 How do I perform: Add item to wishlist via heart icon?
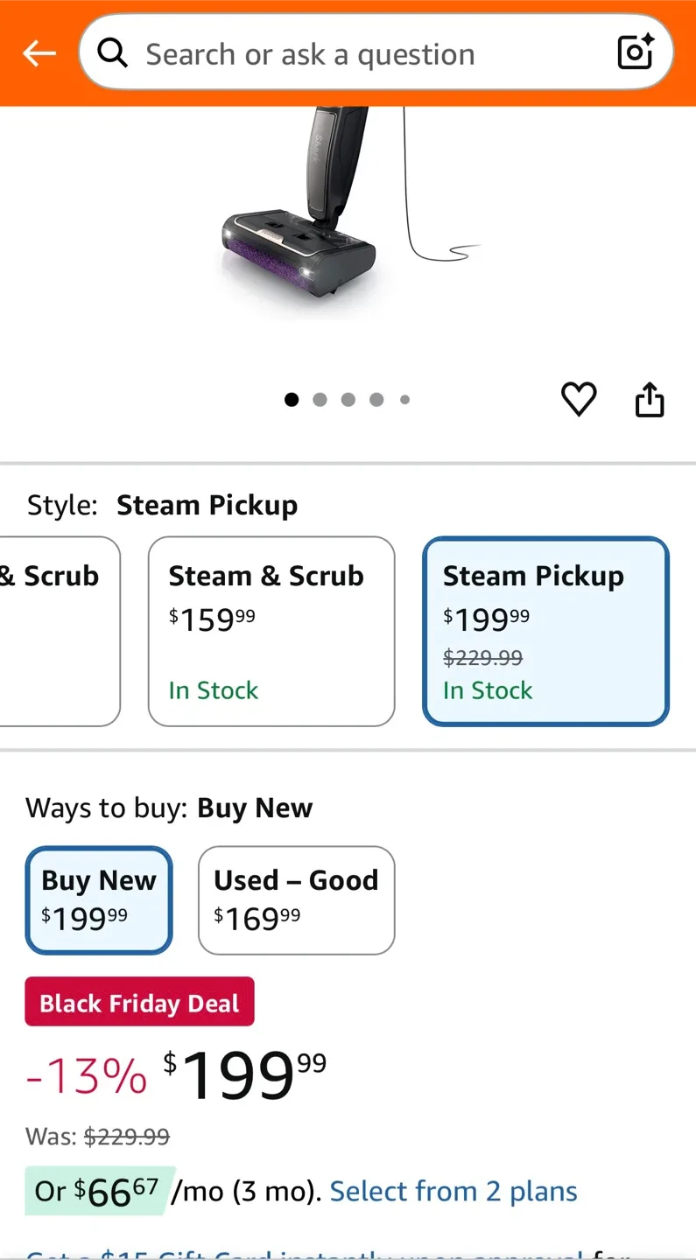coord(579,400)
